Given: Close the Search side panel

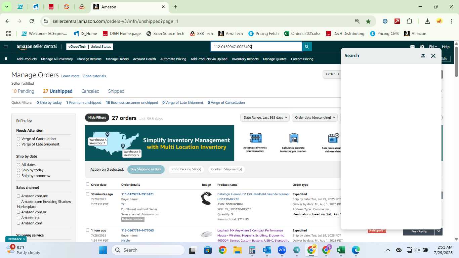Looking at the screenshot, I should pos(433,56).
